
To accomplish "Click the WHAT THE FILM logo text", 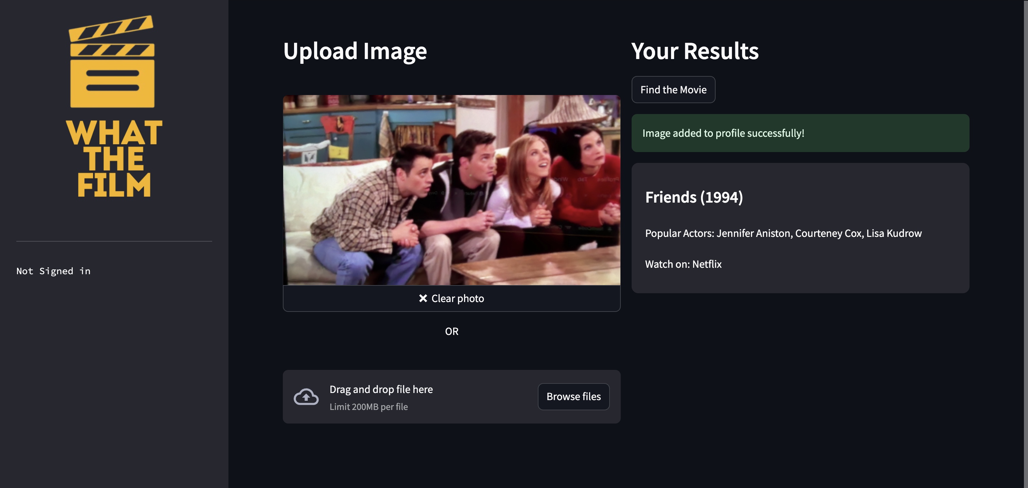I will point(114,158).
